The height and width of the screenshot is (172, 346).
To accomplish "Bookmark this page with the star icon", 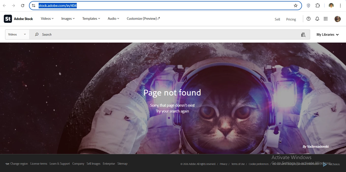I will click(296, 6).
